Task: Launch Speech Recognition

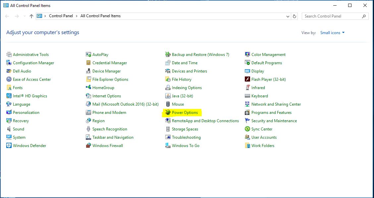Action: [x=110, y=129]
